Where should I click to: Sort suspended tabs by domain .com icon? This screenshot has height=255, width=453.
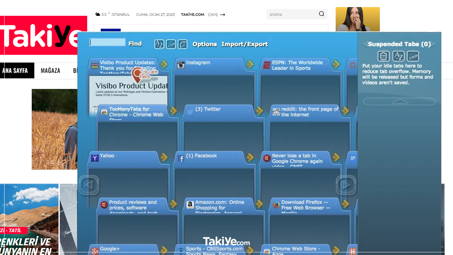pos(413,56)
